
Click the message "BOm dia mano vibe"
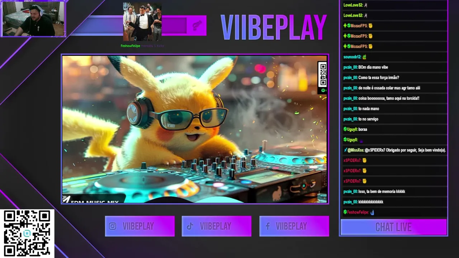pyautogui.click(x=373, y=67)
